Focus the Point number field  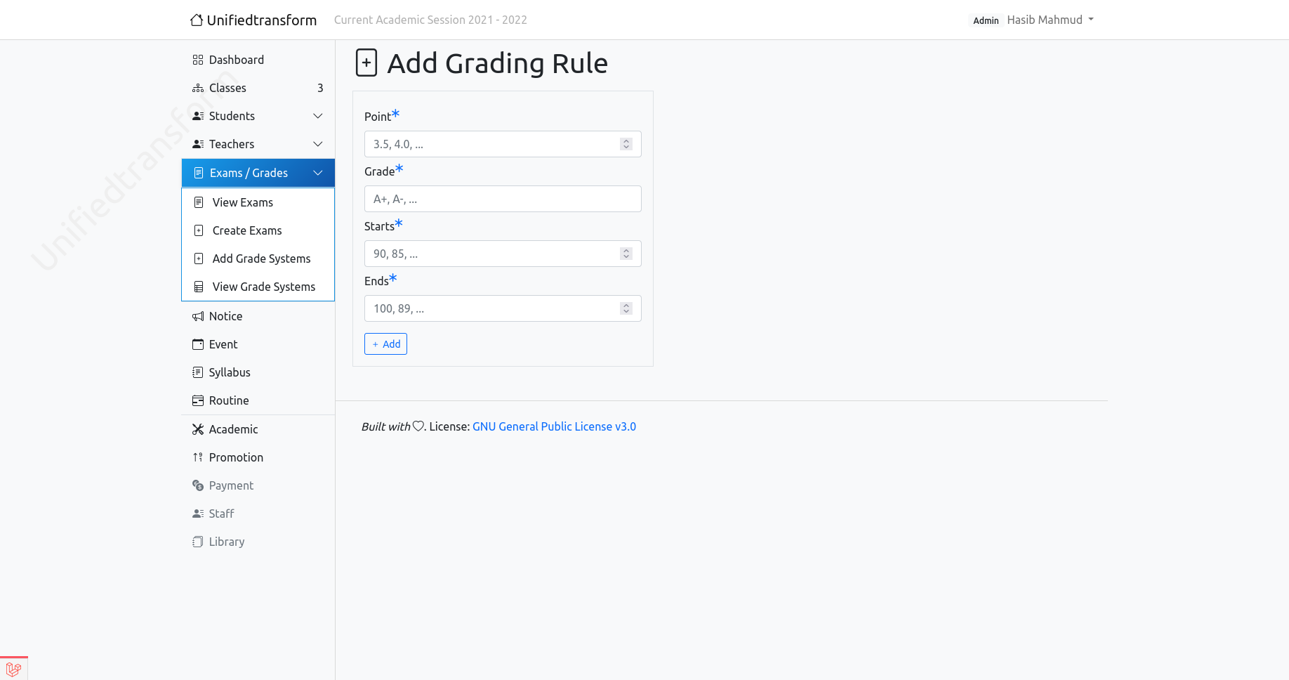(x=503, y=144)
